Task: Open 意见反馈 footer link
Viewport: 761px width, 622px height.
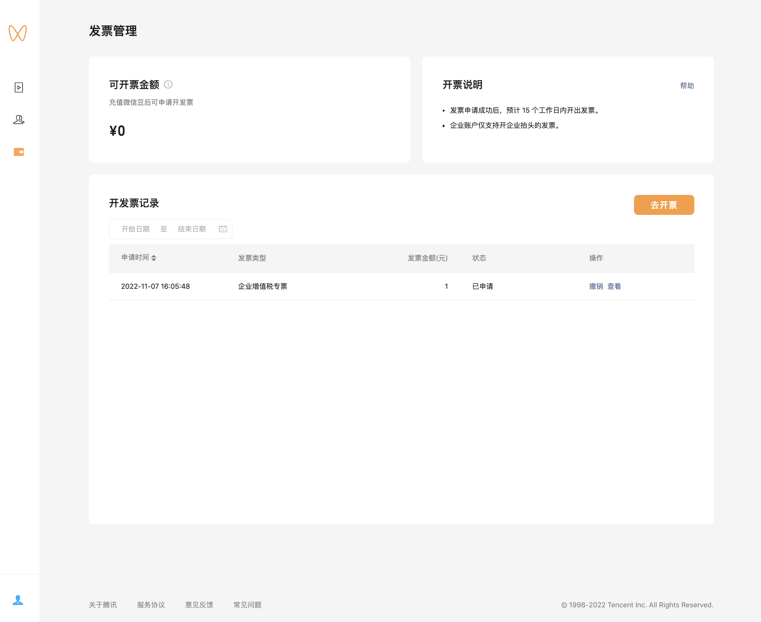Action: pyautogui.click(x=199, y=605)
